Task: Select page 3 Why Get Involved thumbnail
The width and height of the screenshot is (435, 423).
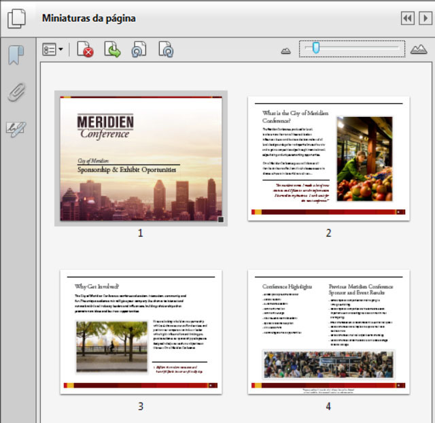Action: tap(141, 332)
